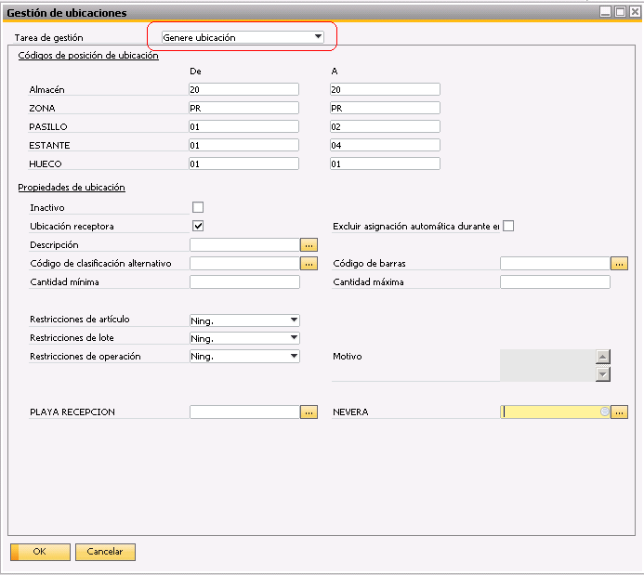
Task: Click round selector icon inside NEVERA field
Action: 604,412
